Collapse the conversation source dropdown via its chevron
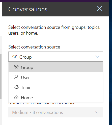 [97, 57]
